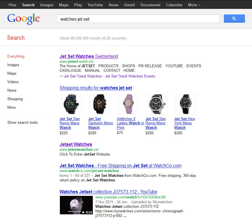Image resolution: width=252 pixels, height=218 pixels.
Task: Click the www.jetsetwatches.se URL text
Action: pos(79,150)
